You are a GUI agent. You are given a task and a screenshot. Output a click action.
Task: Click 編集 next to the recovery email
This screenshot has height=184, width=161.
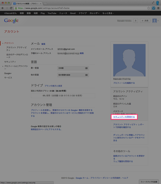point(82,53)
